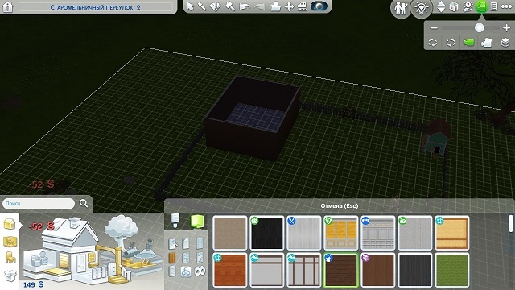The height and width of the screenshot is (290, 515).
Task: Open the chair objects category tab
Action: [x=10, y=258]
